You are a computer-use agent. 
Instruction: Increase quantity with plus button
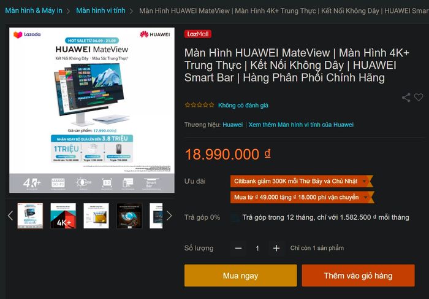tap(276, 248)
